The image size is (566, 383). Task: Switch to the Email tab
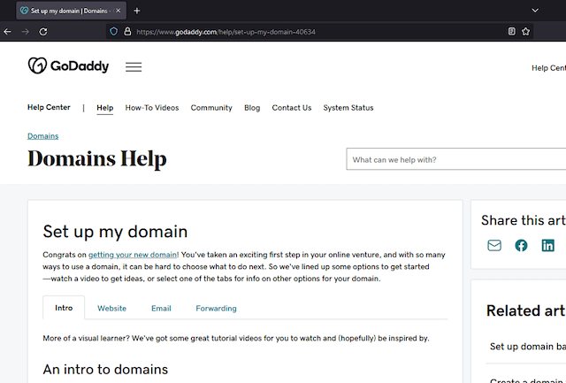click(161, 309)
